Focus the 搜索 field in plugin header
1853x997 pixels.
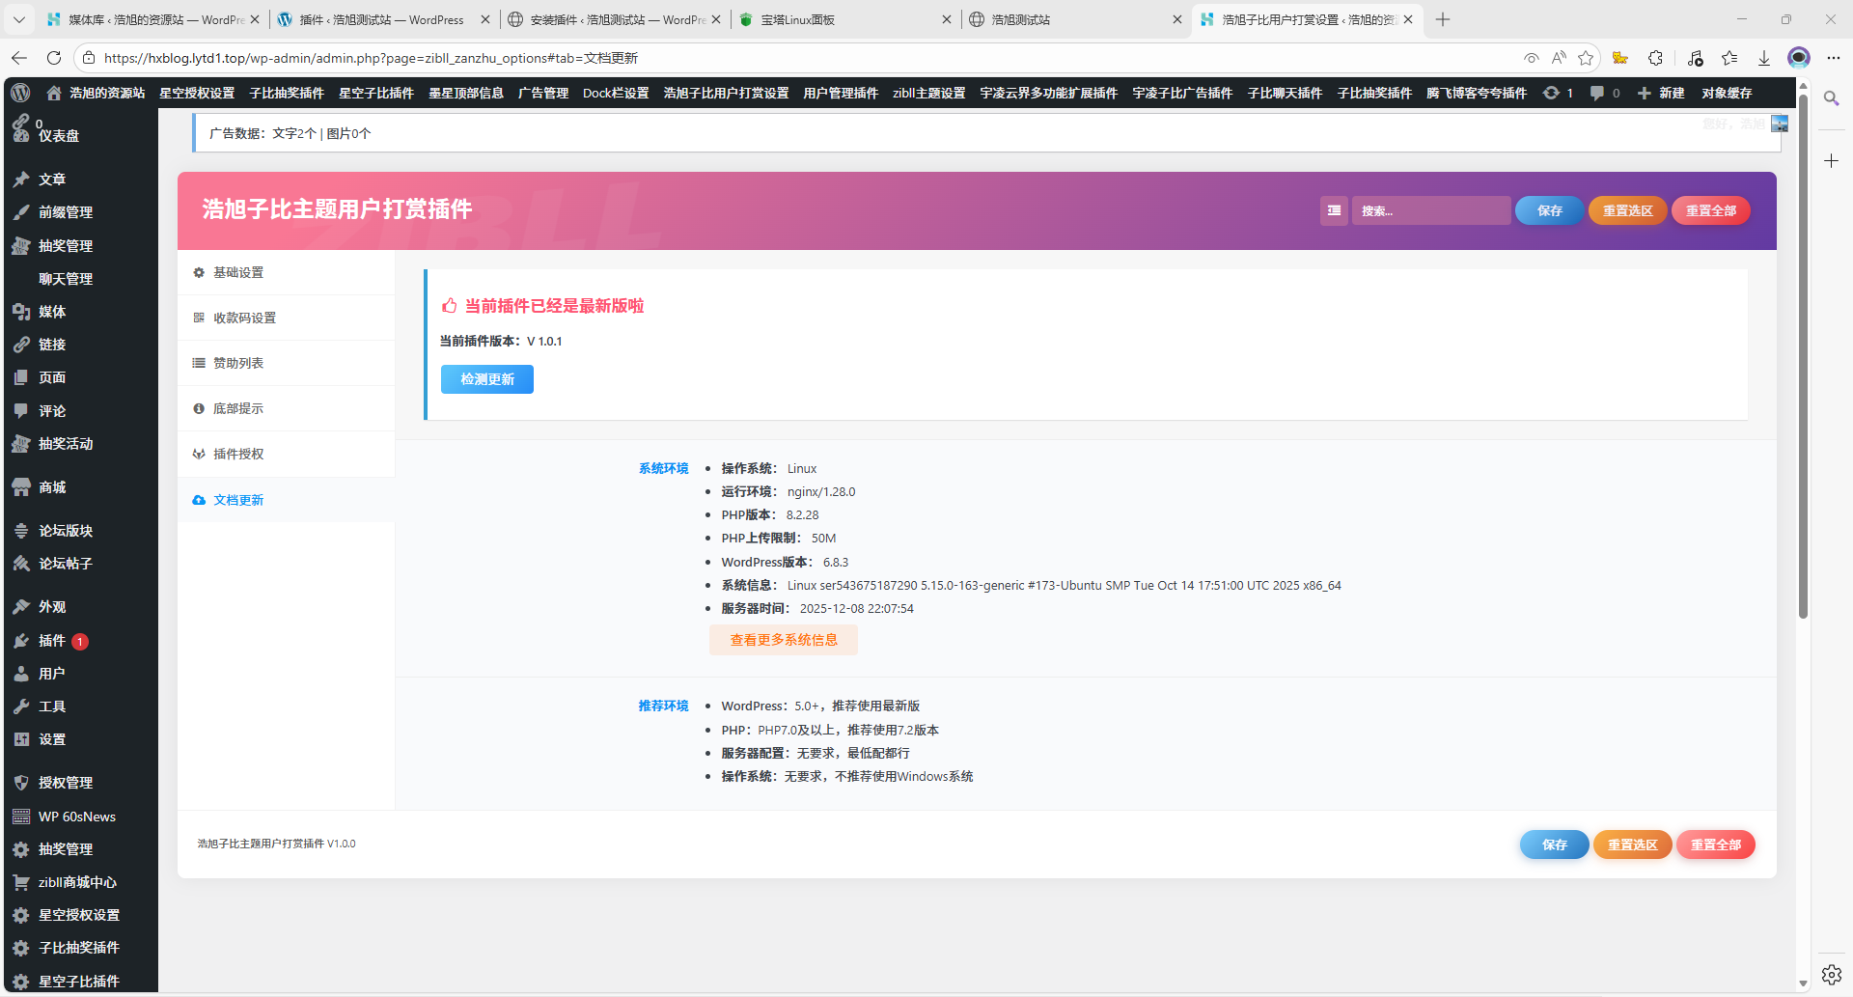tap(1430, 210)
